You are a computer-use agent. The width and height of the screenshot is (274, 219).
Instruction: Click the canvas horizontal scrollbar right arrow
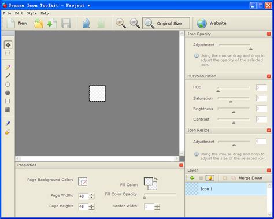pyautogui.click(x=176, y=159)
